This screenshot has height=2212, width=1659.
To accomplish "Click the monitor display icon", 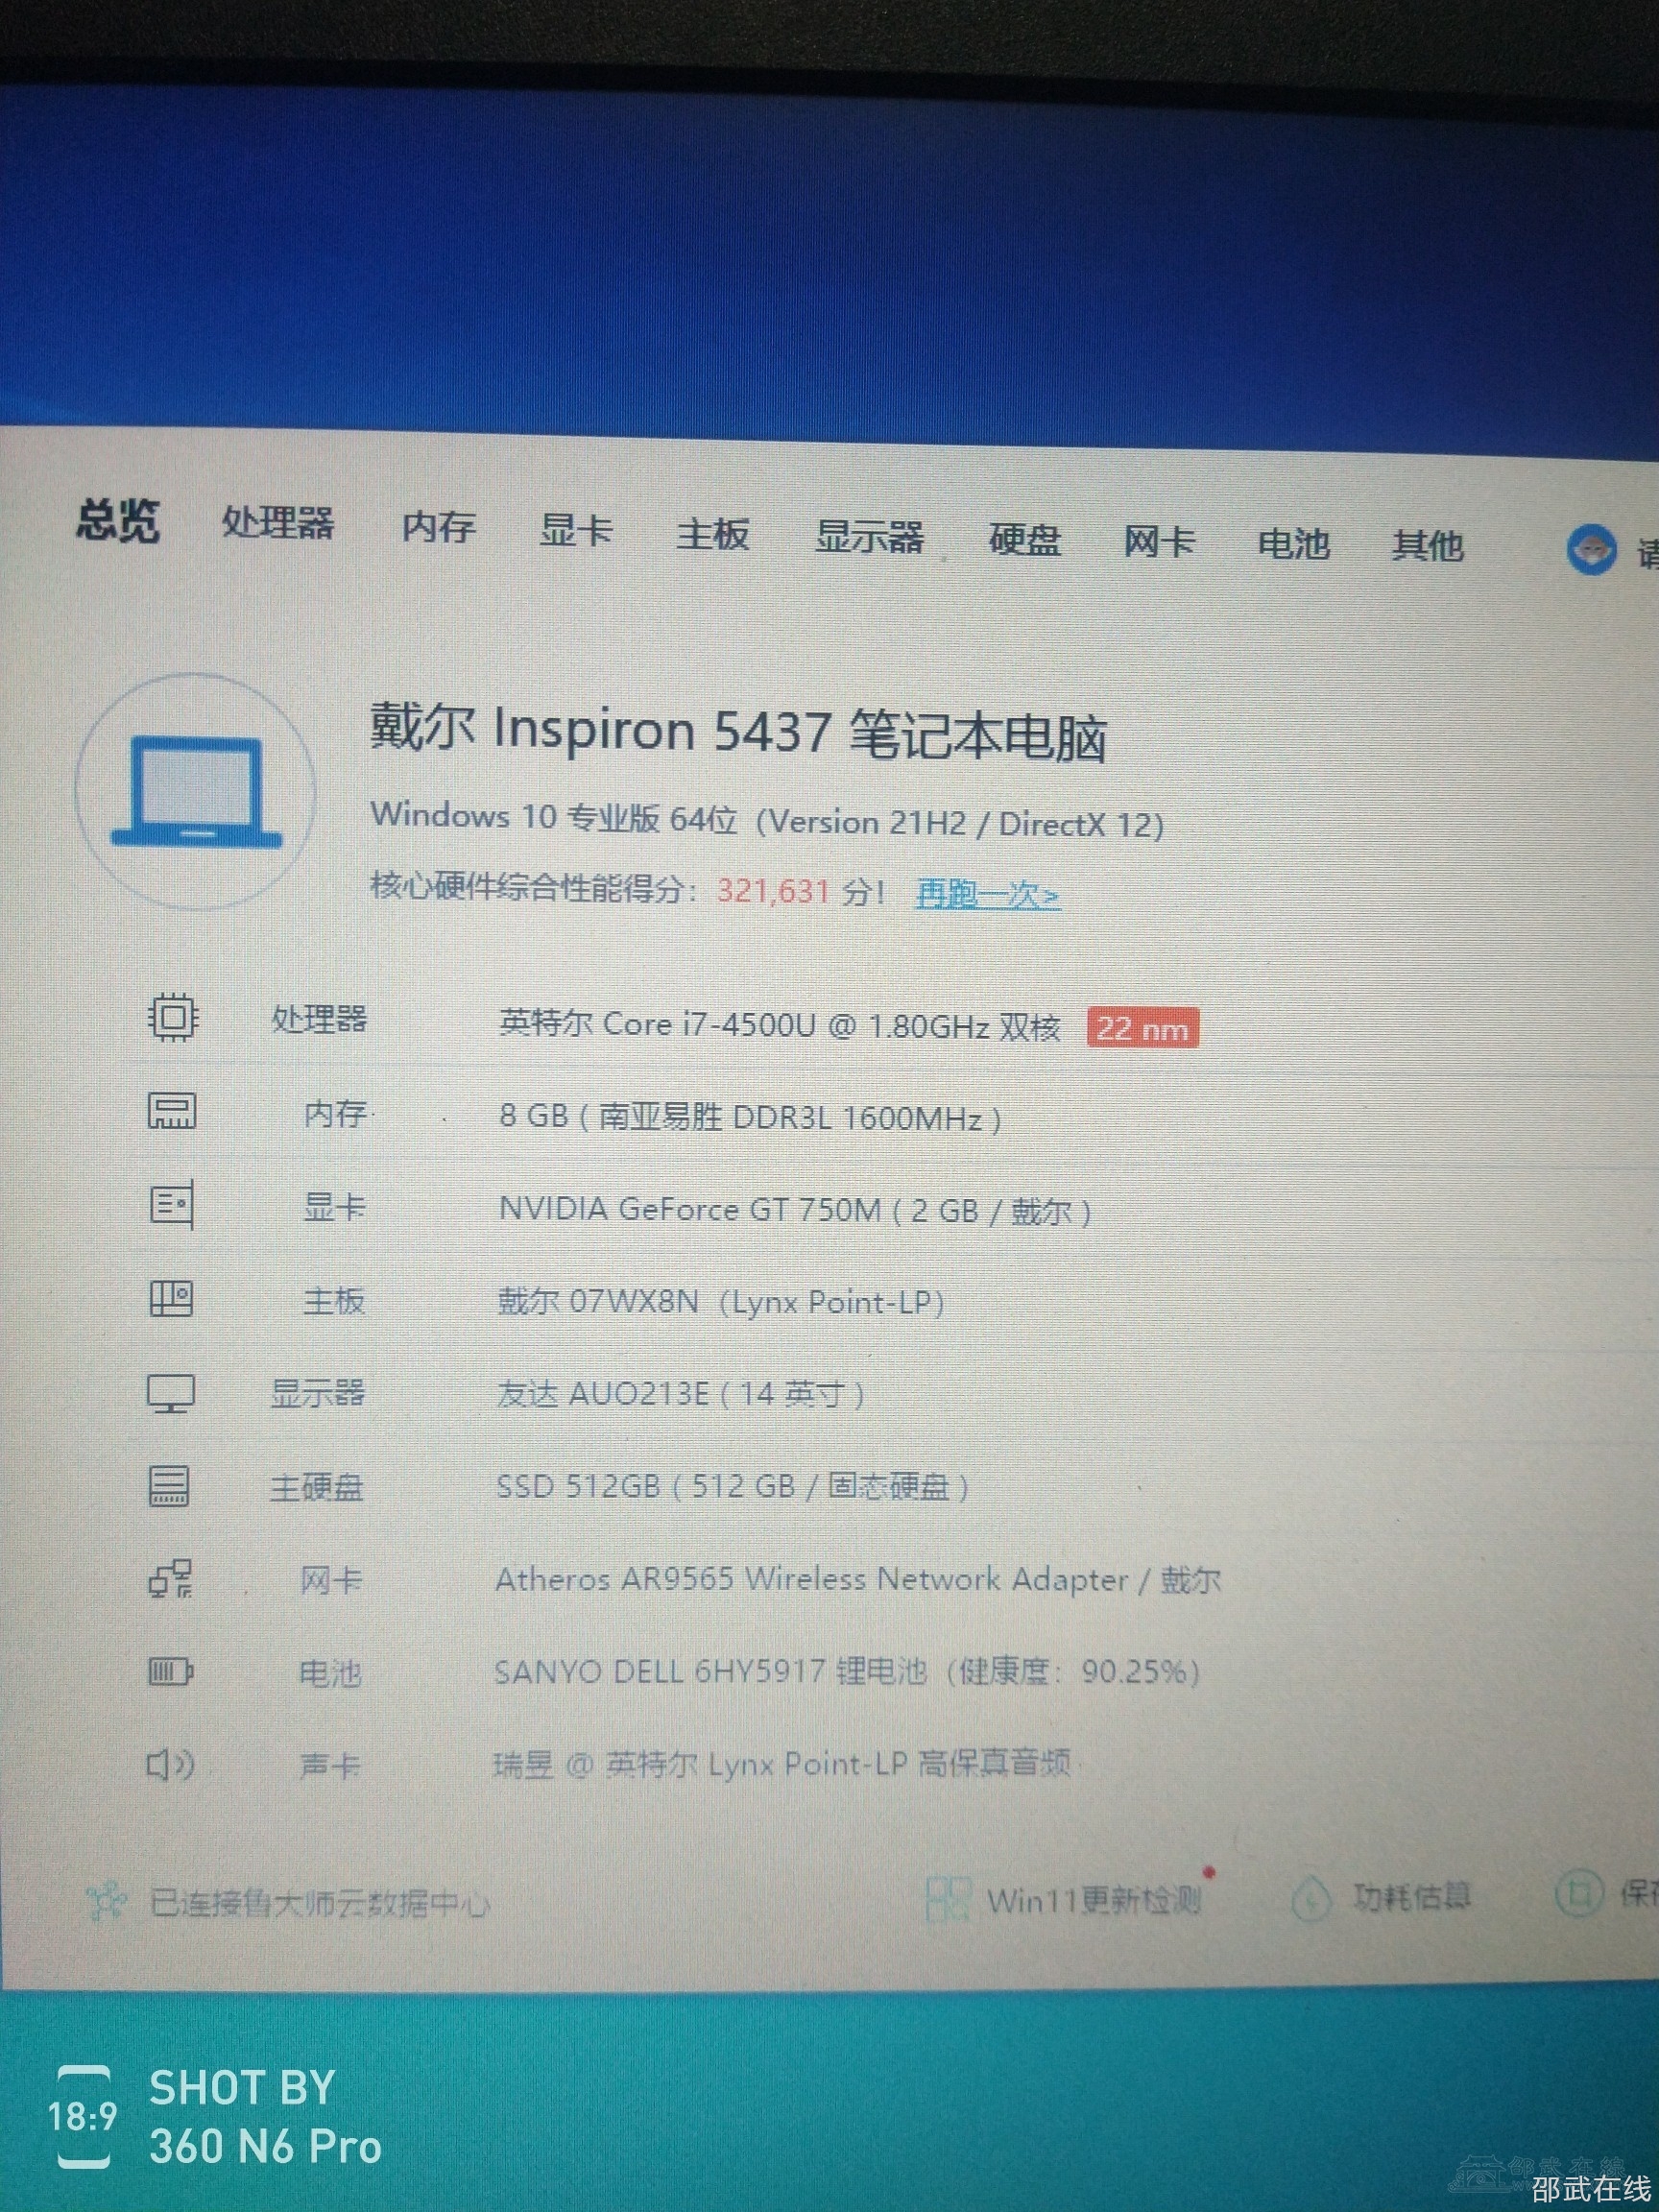I will pyautogui.click(x=171, y=1392).
